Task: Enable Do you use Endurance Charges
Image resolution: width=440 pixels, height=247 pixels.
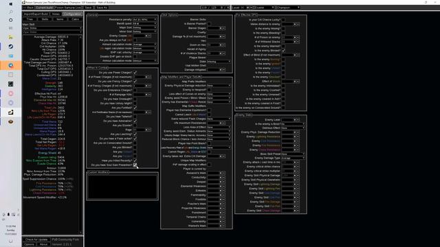Action: click(135, 90)
